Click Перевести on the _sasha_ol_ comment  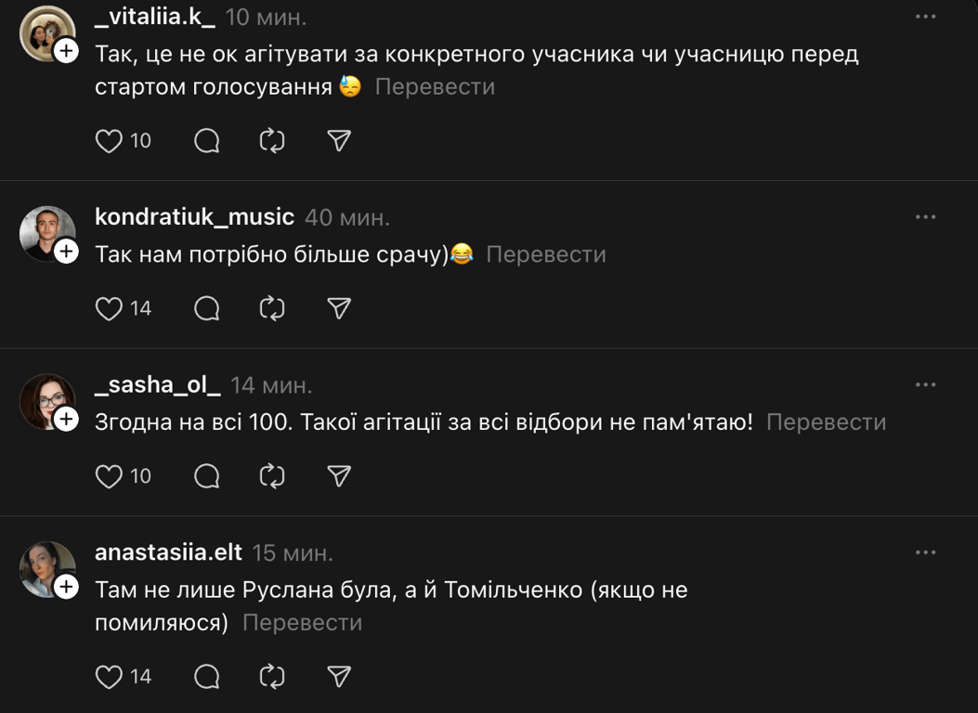(826, 422)
